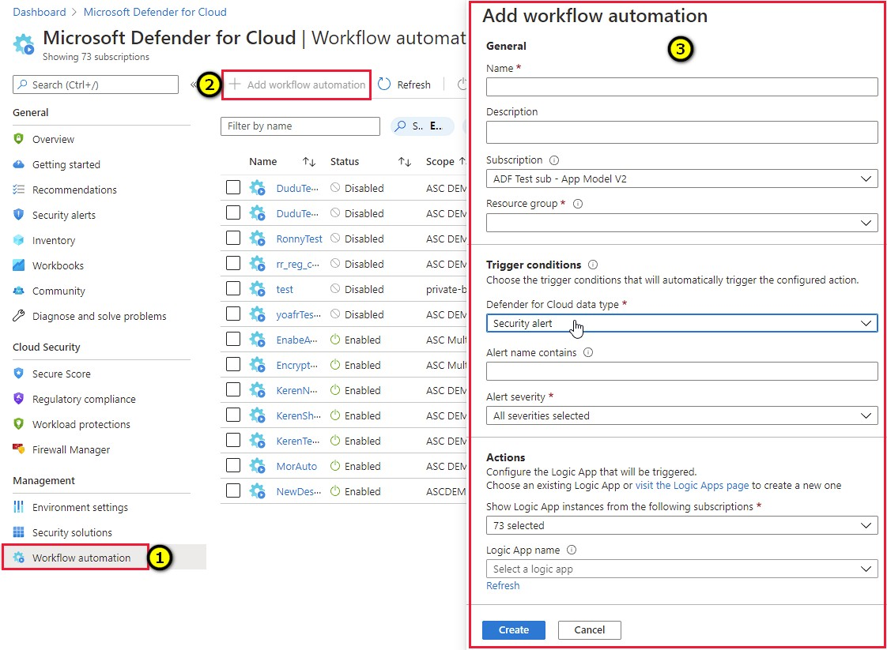Viewport: 887px width, 650px height.
Task: Click the Refresh circular arrow icon
Action: [384, 85]
